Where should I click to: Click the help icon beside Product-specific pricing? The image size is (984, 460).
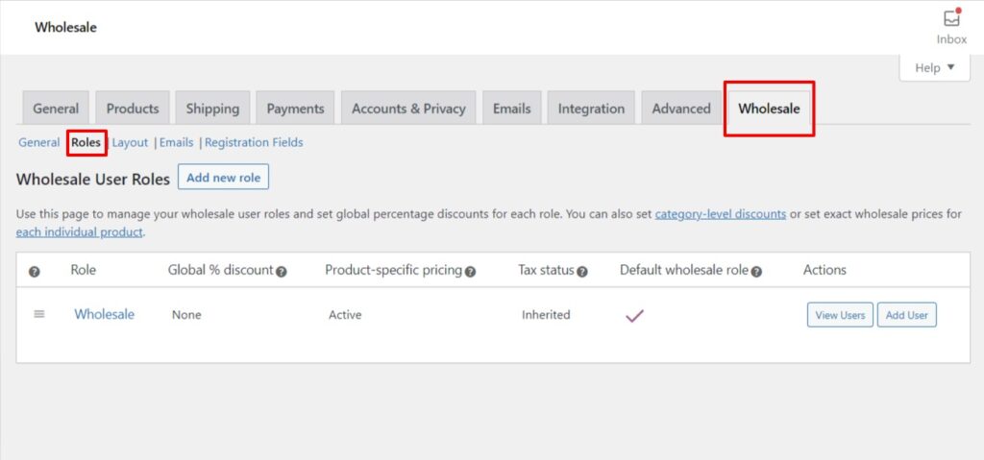pyautogui.click(x=470, y=272)
